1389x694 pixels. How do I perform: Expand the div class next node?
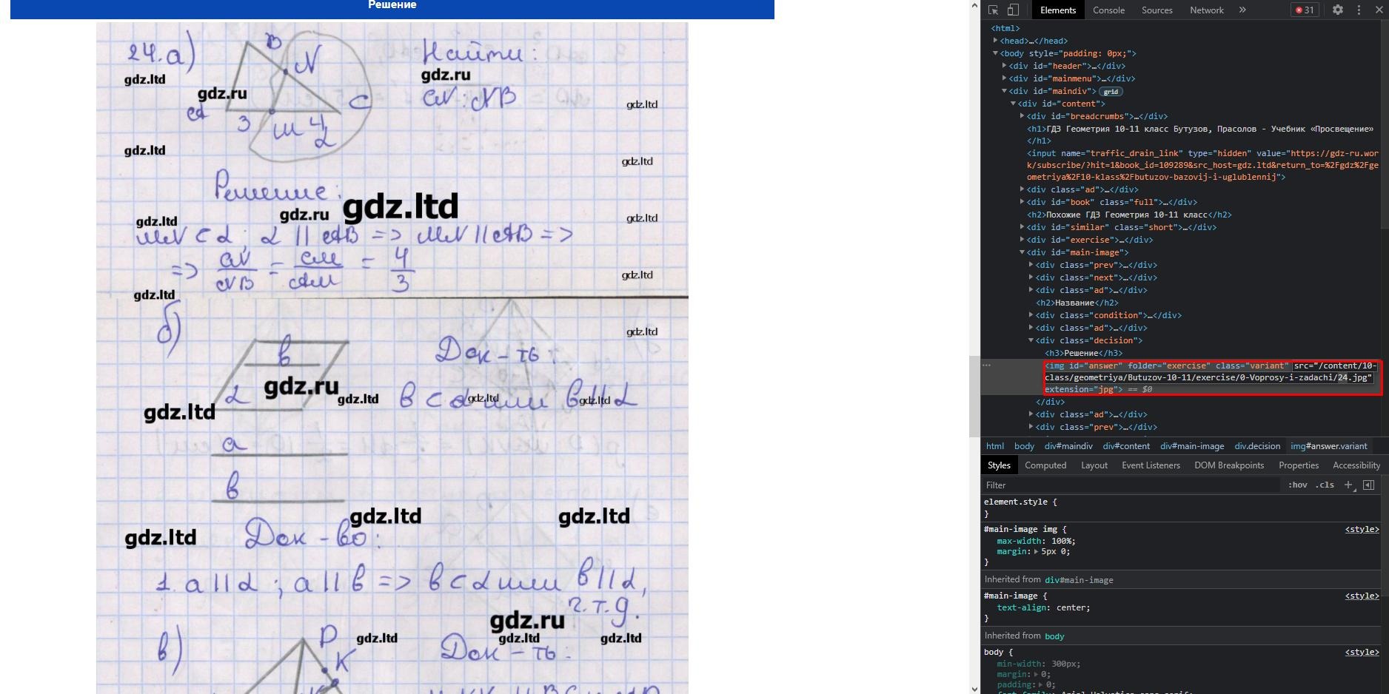pyautogui.click(x=1031, y=277)
